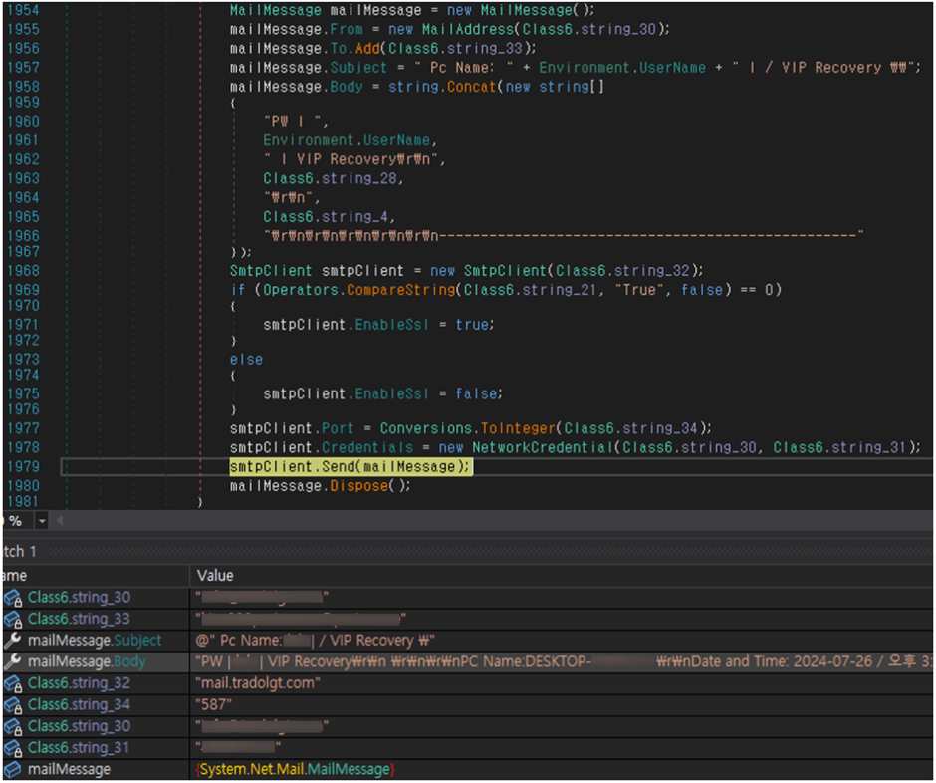Click the Dispose method call on line 1980

coord(358,486)
